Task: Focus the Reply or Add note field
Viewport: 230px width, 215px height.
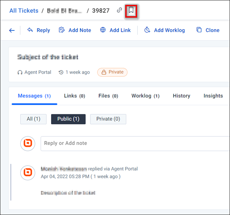Action: tap(135, 143)
